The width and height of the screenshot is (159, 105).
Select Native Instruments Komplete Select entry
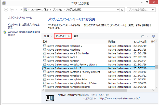[x=98, y=80]
